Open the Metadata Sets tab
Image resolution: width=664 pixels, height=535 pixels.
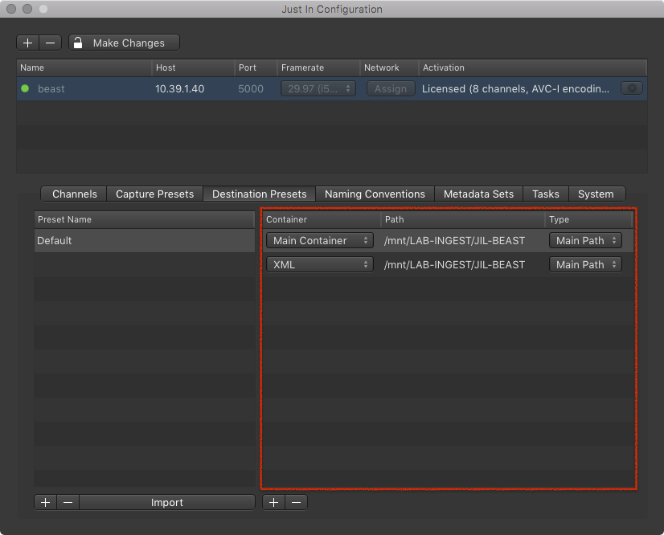click(478, 194)
